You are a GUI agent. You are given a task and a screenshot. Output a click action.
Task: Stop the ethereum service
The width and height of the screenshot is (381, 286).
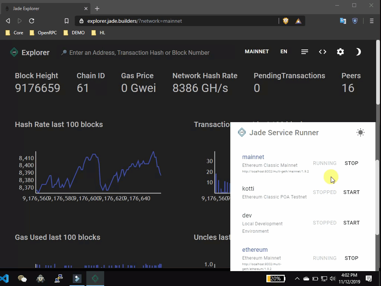pyautogui.click(x=351, y=258)
